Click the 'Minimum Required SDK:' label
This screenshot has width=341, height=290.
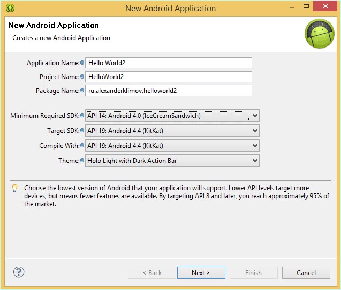click(45, 115)
